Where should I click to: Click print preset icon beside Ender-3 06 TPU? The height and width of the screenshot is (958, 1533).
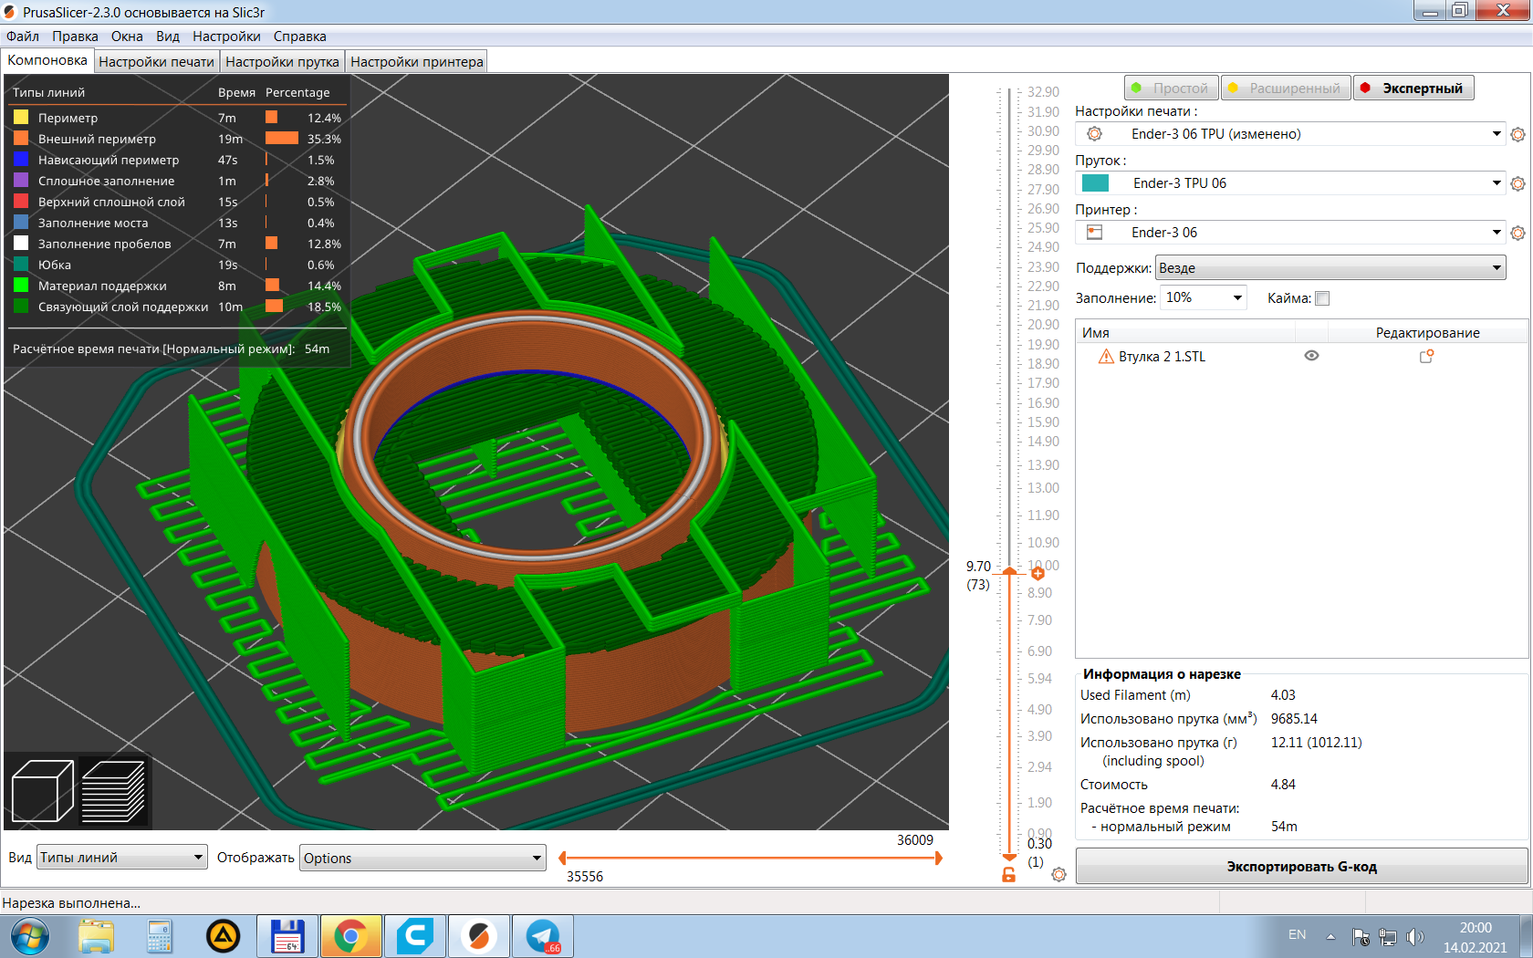tap(1095, 134)
